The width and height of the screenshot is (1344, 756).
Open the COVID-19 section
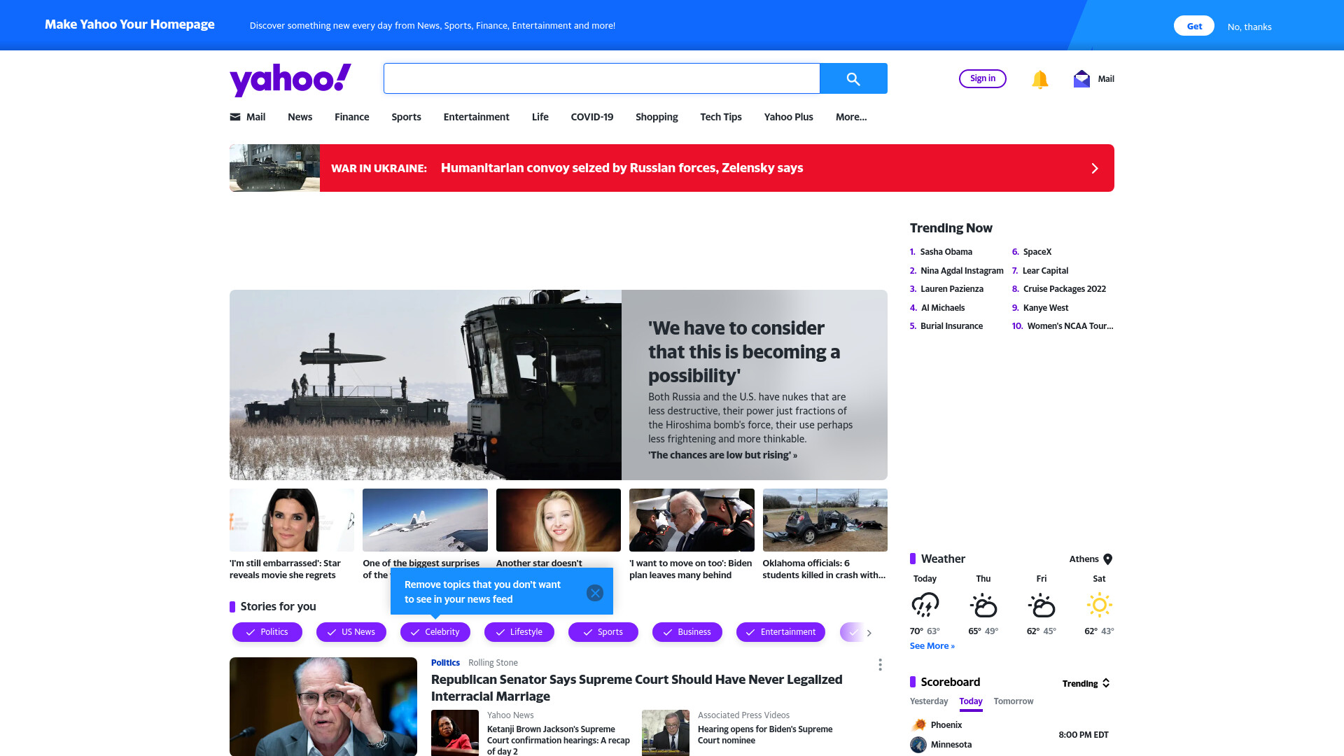coord(591,117)
